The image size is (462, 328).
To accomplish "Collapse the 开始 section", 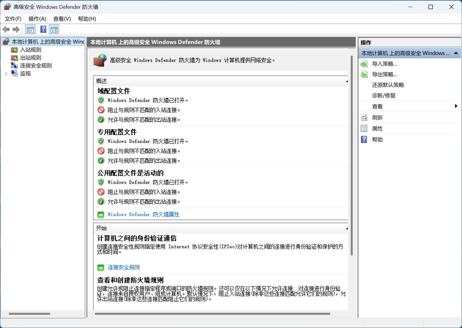I will click(x=347, y=228).
